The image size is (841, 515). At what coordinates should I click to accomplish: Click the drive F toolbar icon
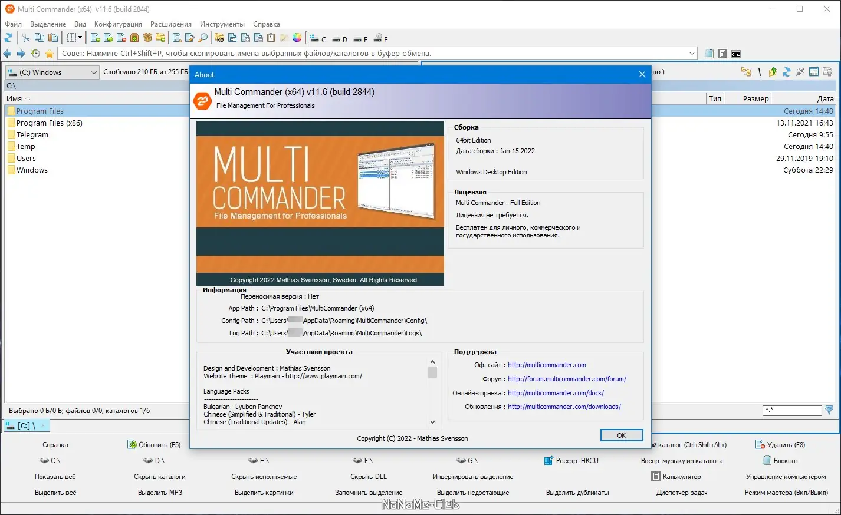(381, 39)
